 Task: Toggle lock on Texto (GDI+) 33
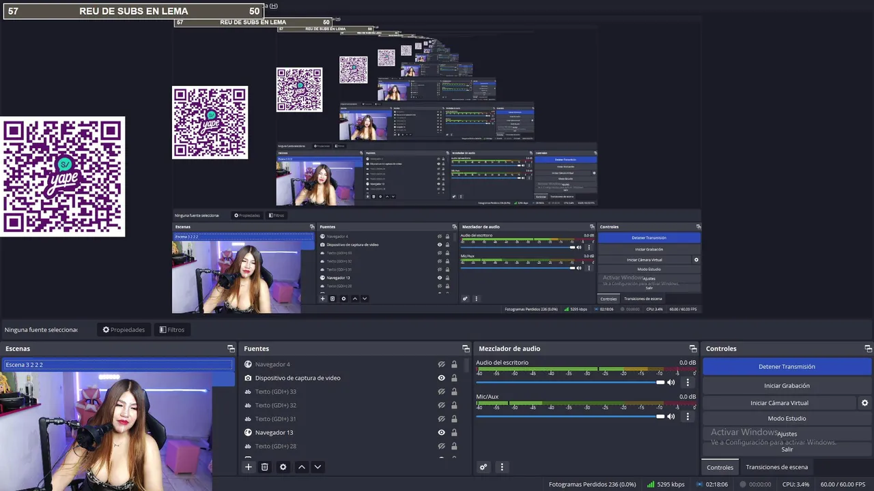pyautogui.click(x=454, y=391)
